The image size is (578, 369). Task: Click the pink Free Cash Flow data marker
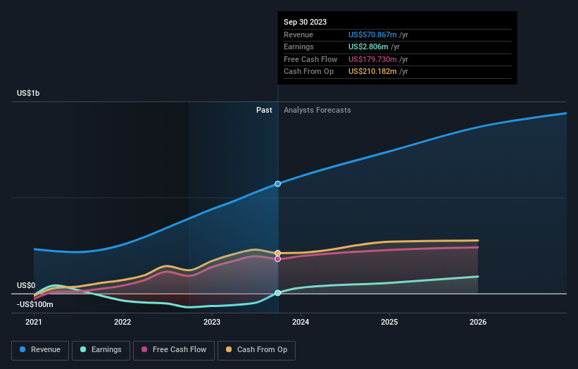tap(277, 259)
